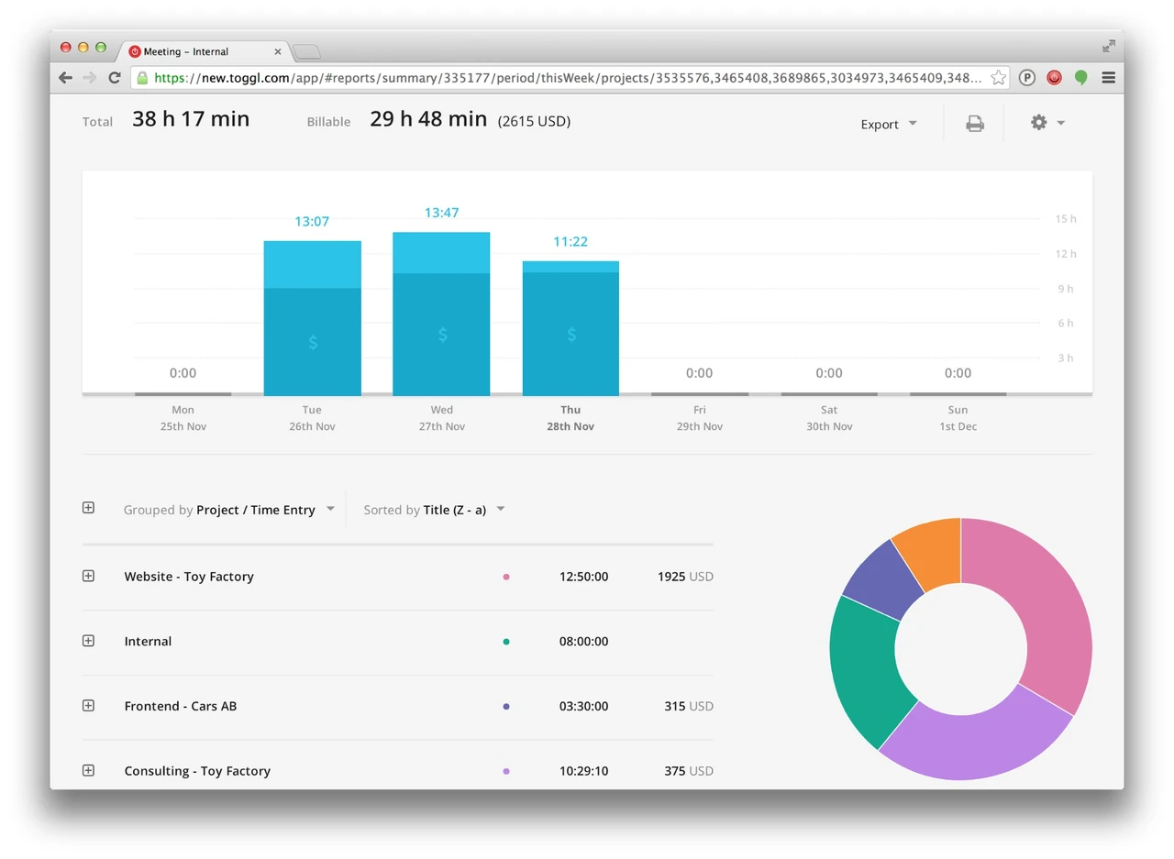Viewport: 1174px width, 859px height.
Task: Reload the page with the refresh icon
Action: coord(115,78)
